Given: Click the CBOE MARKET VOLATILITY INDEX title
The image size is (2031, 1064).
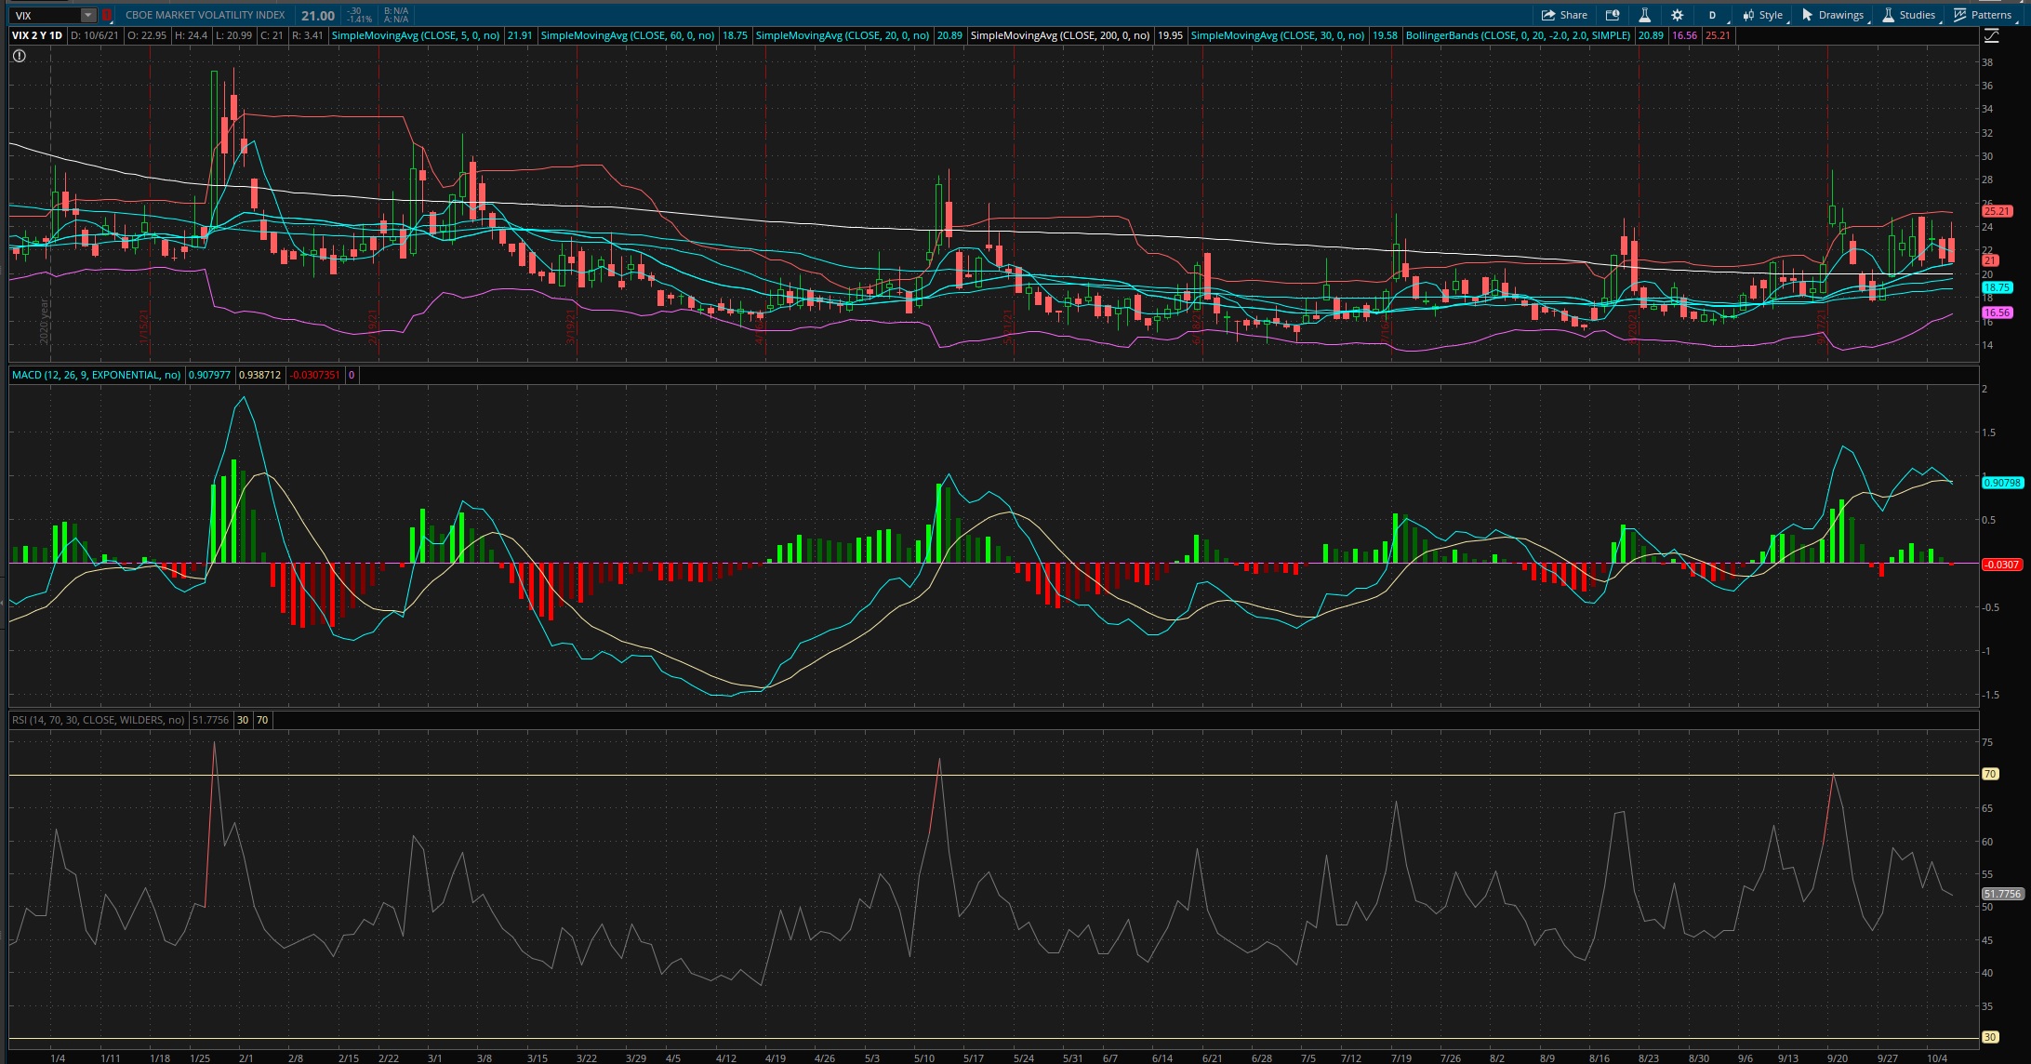Looking at the screenshot, I should (206, 15).
